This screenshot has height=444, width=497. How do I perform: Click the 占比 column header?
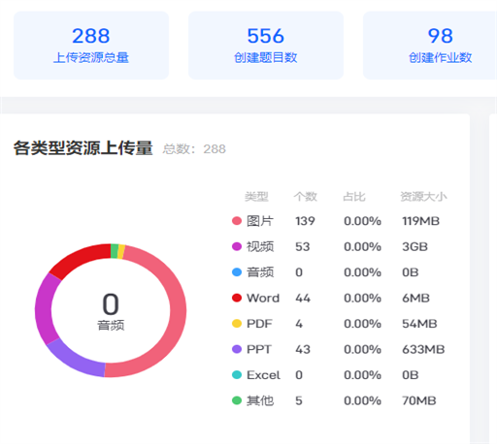[354, 197]
